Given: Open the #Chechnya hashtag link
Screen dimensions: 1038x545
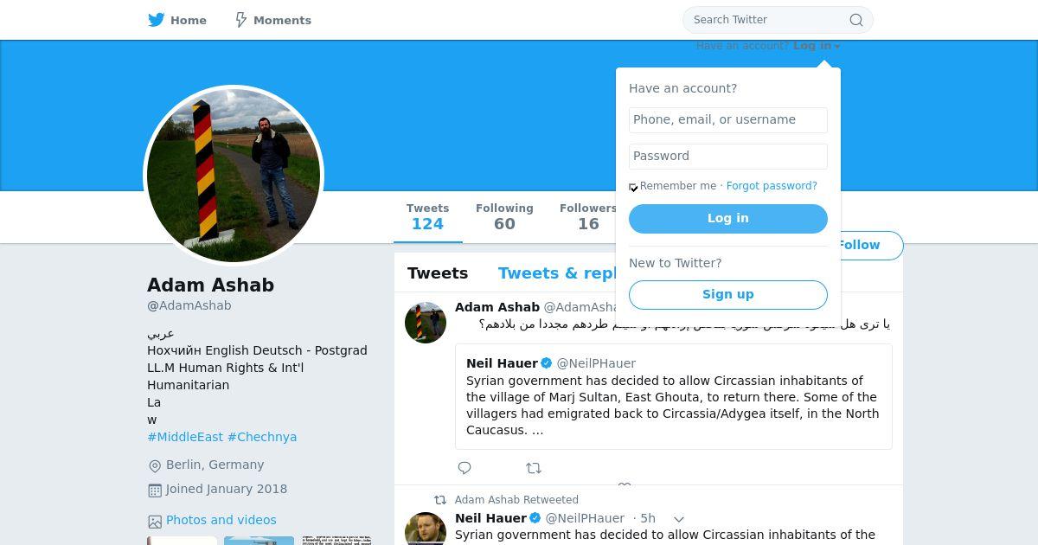Looking at the screenshot, I should click(x=262, y=437).
